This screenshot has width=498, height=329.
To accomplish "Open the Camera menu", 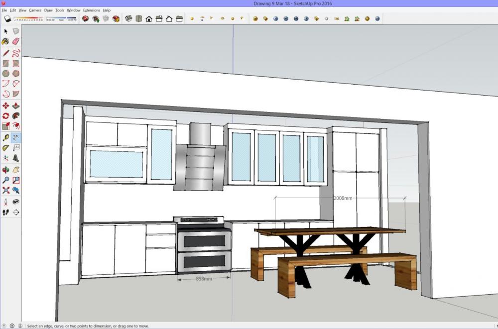I will point(35,10).
